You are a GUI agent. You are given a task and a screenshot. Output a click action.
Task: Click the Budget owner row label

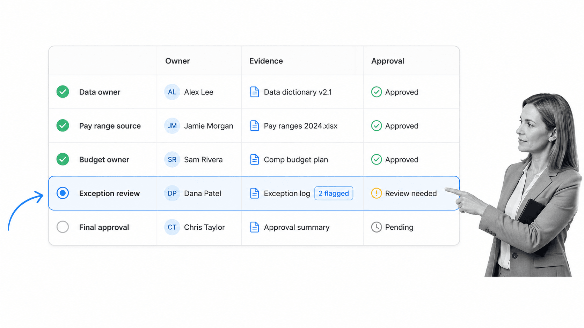104,160
